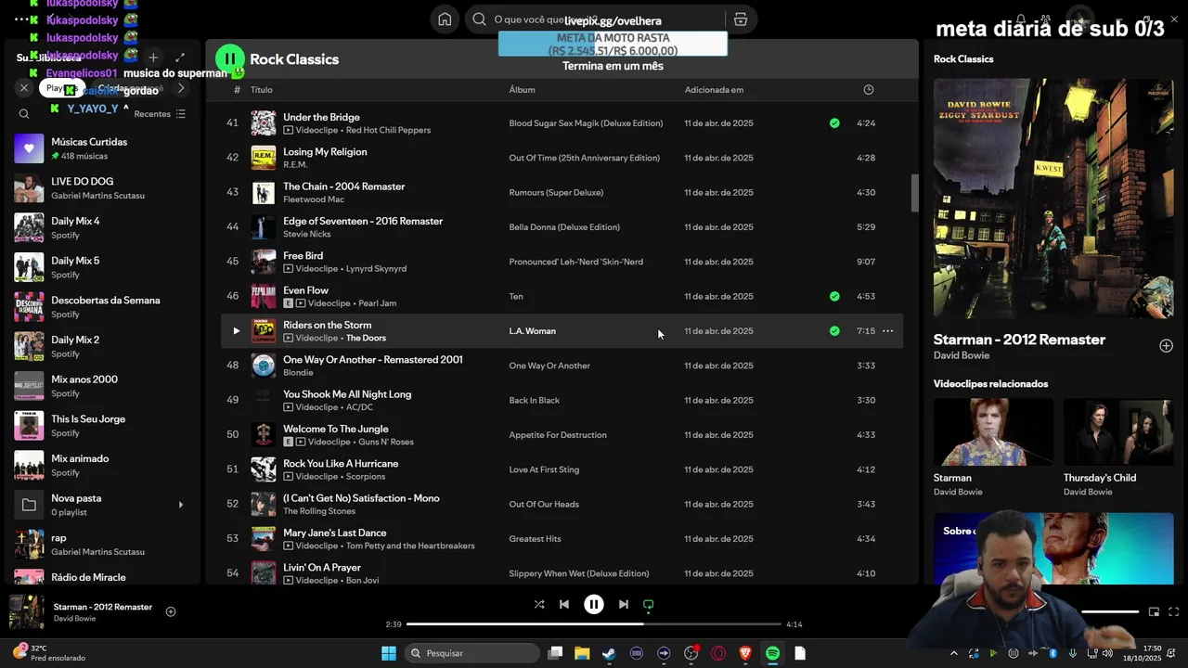Open the weather widget showing 32°C
The height and width of the screenshot is (668, 1188).
51,653
